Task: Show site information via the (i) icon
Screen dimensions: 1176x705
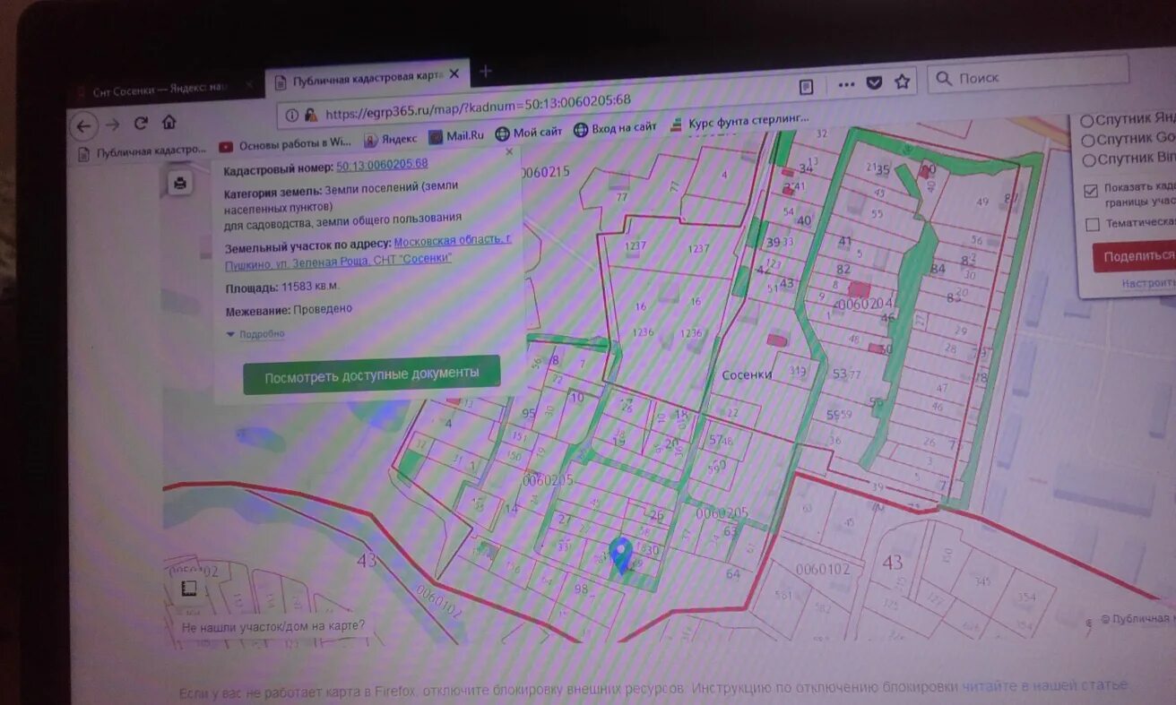Action: coord(292,116)
